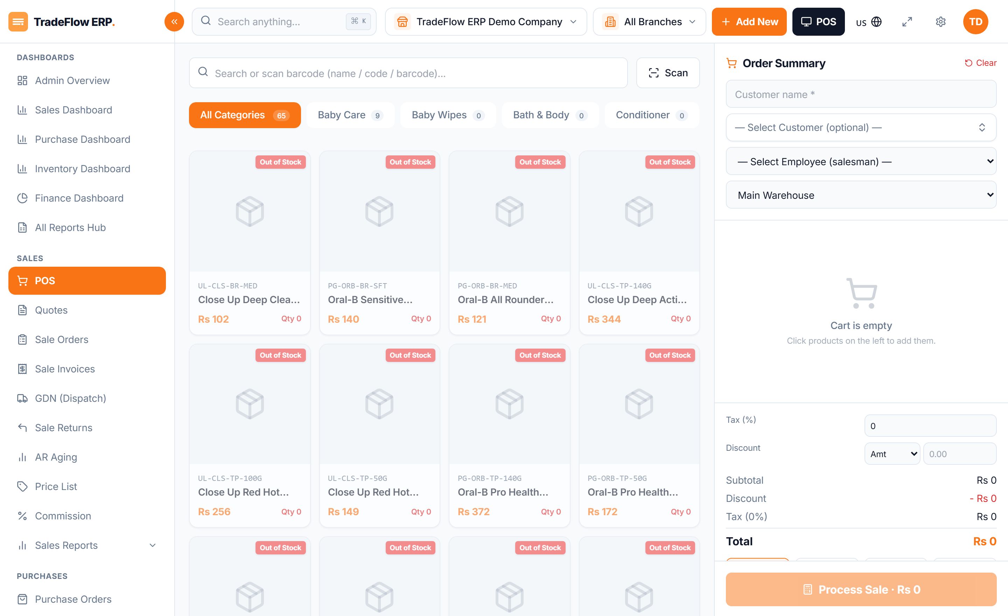Open Sale Returns page

point(87,428)
